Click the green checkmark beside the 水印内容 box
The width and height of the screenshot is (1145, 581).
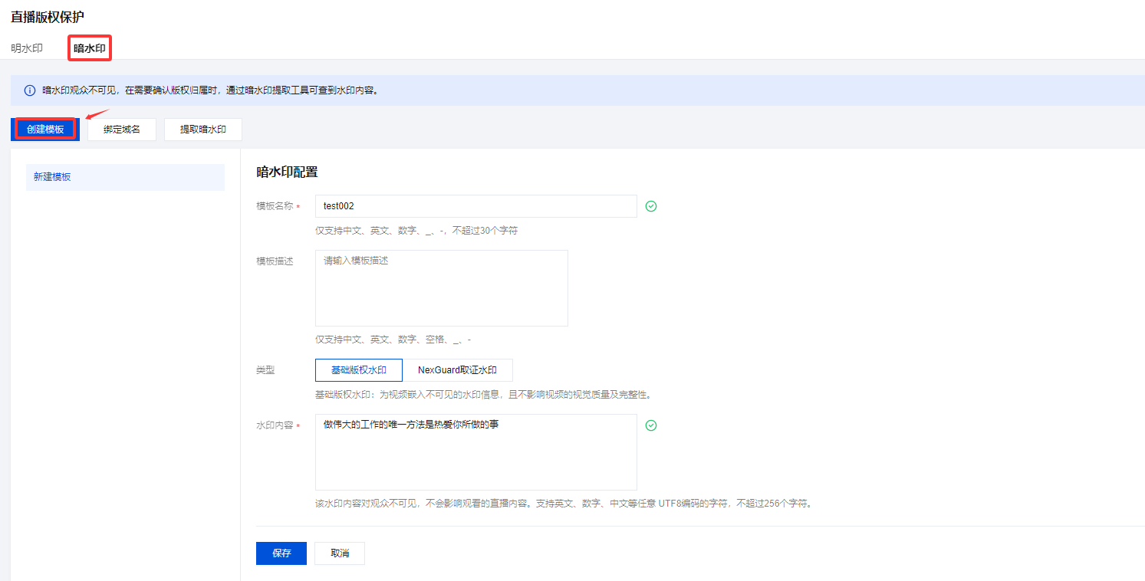tap(651, 425)
